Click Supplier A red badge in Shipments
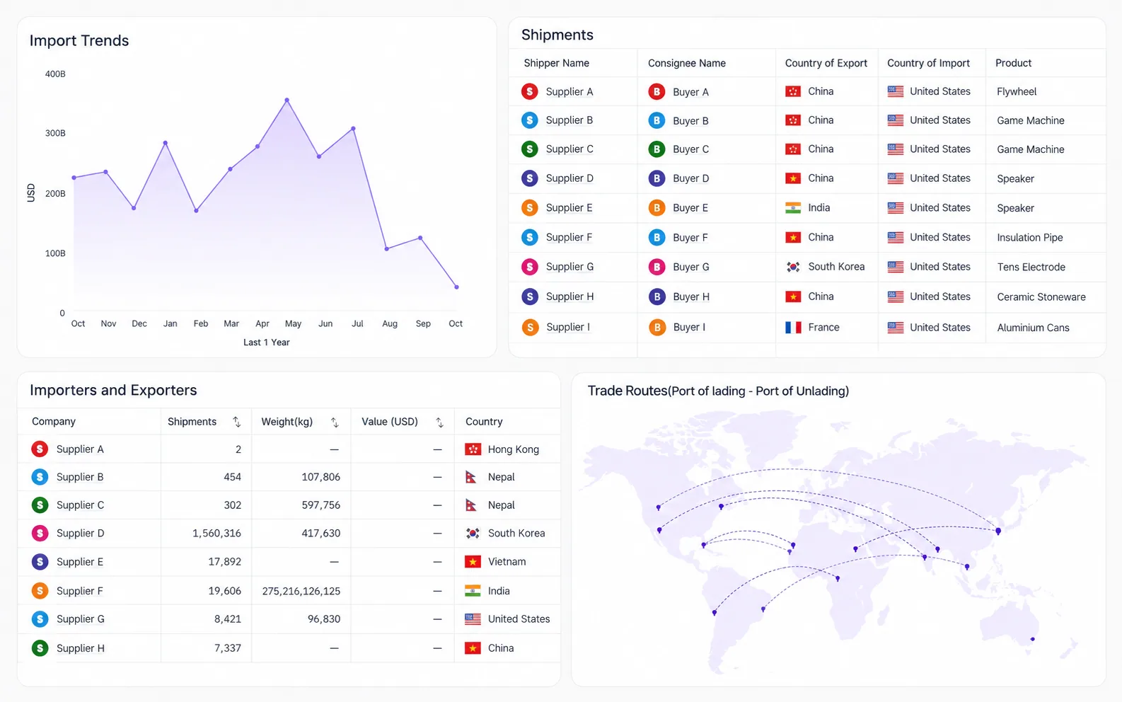The image size is (1122, 702). 529,91
